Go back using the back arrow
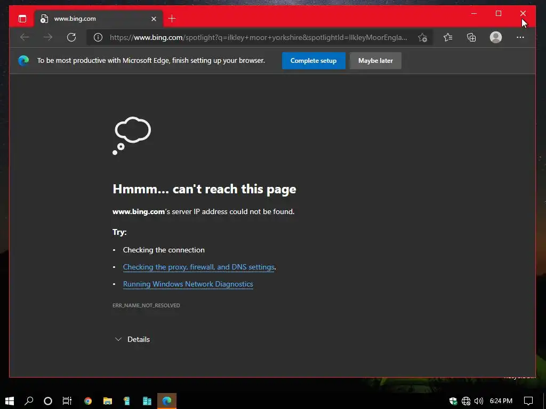Image resolution: width=546 pixels, height=409 pixels. [x=25, y=37]
